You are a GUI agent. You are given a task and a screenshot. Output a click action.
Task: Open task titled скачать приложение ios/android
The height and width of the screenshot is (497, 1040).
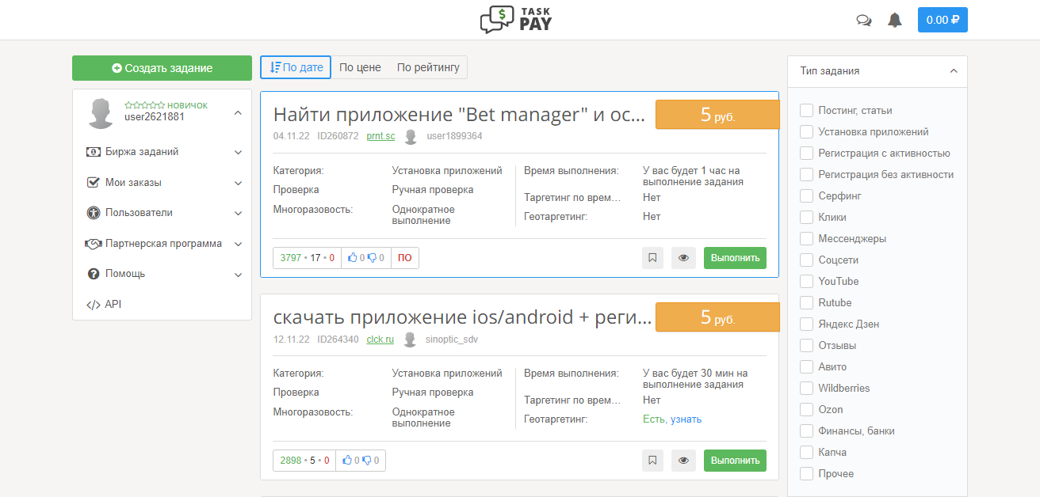click(x=462, y=317)
